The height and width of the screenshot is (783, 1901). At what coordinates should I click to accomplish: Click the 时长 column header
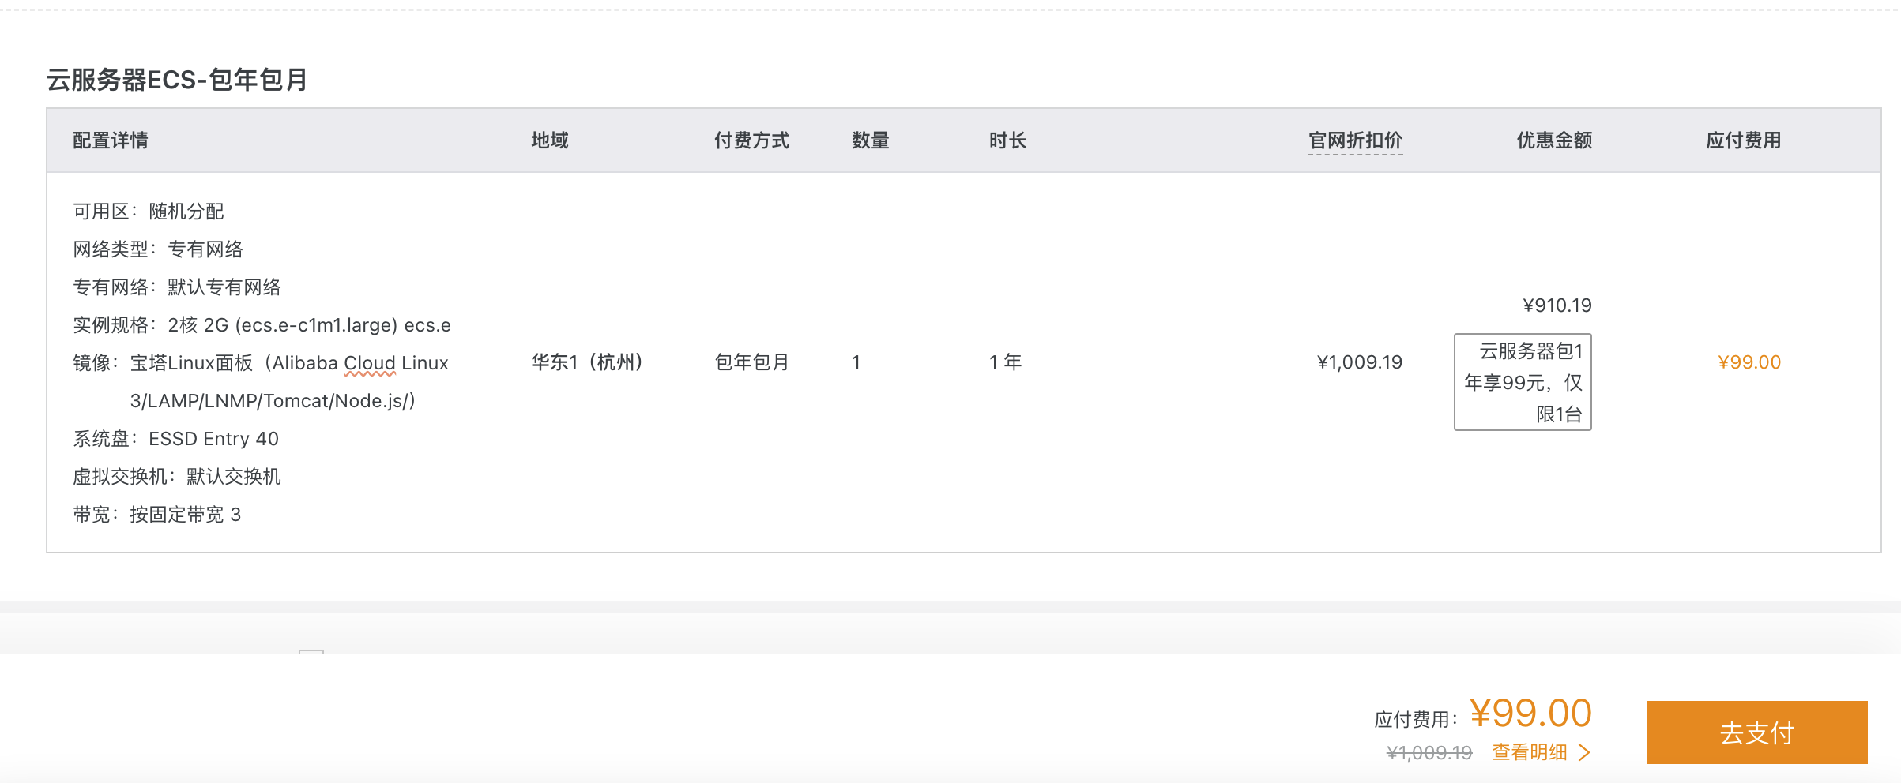[x=1007, y=140]
